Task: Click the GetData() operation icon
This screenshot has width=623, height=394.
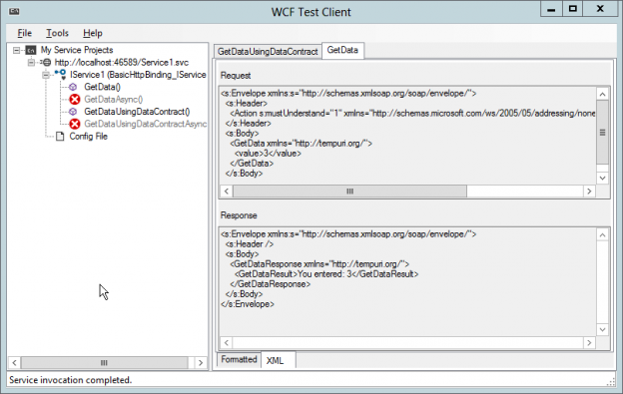Action: (73, 87)
